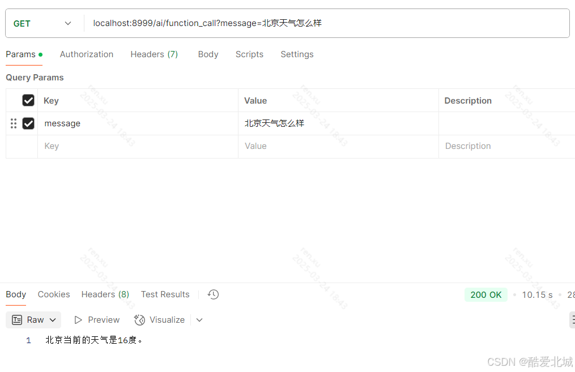Screen dimensions: 575x372
Task: Click the Preview play triangle icon
Action: pos(79,320)
